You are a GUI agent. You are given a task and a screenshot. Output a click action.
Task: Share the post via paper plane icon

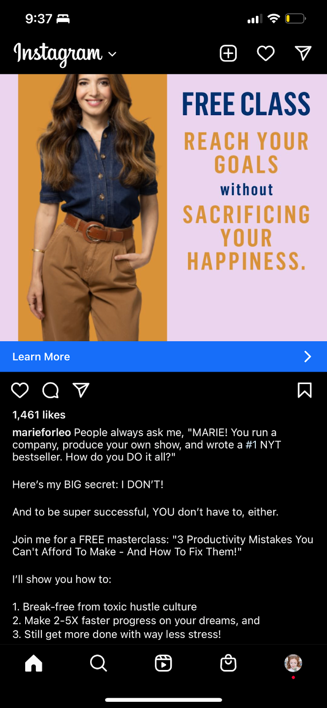(x=81, y=390)
